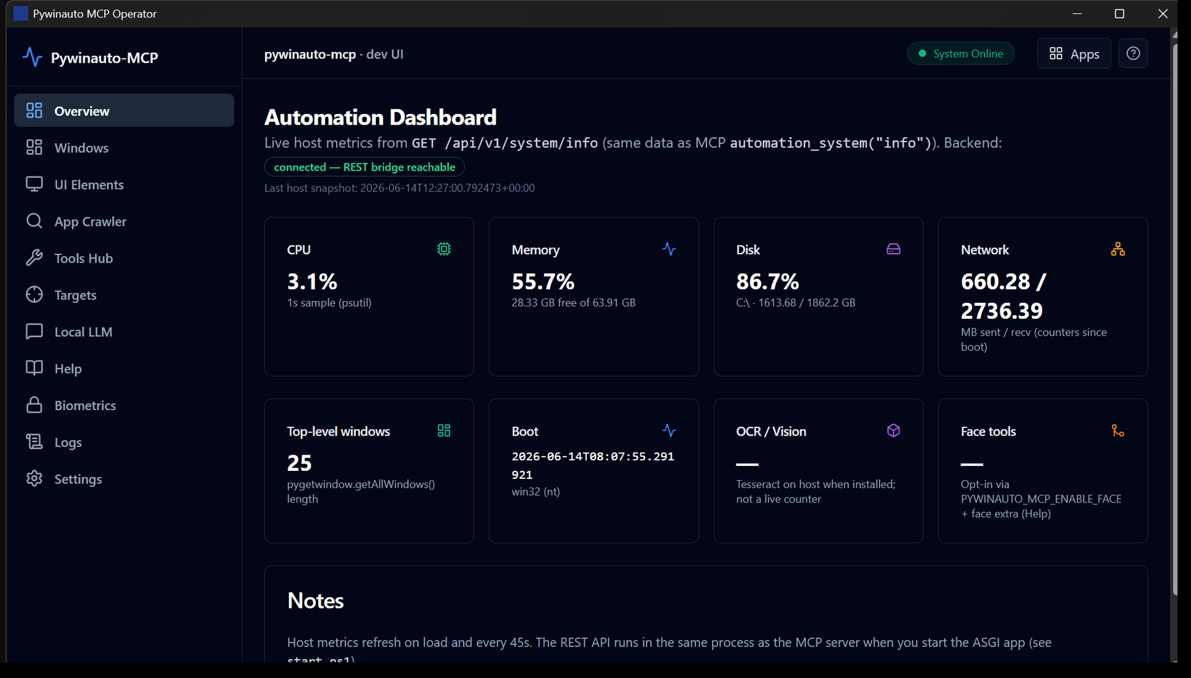Click the Pywinauto-MCP pulse logo icon
The height and width of the screenshot is (678, 1191).
click(32, 57)
